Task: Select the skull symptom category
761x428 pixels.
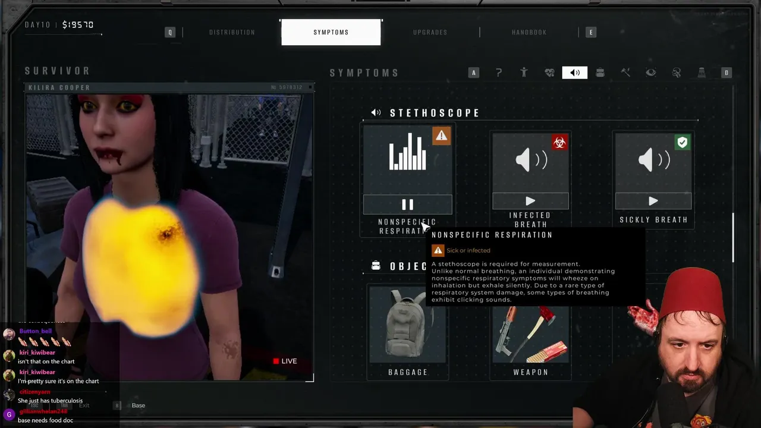Action: coord(677,73)
